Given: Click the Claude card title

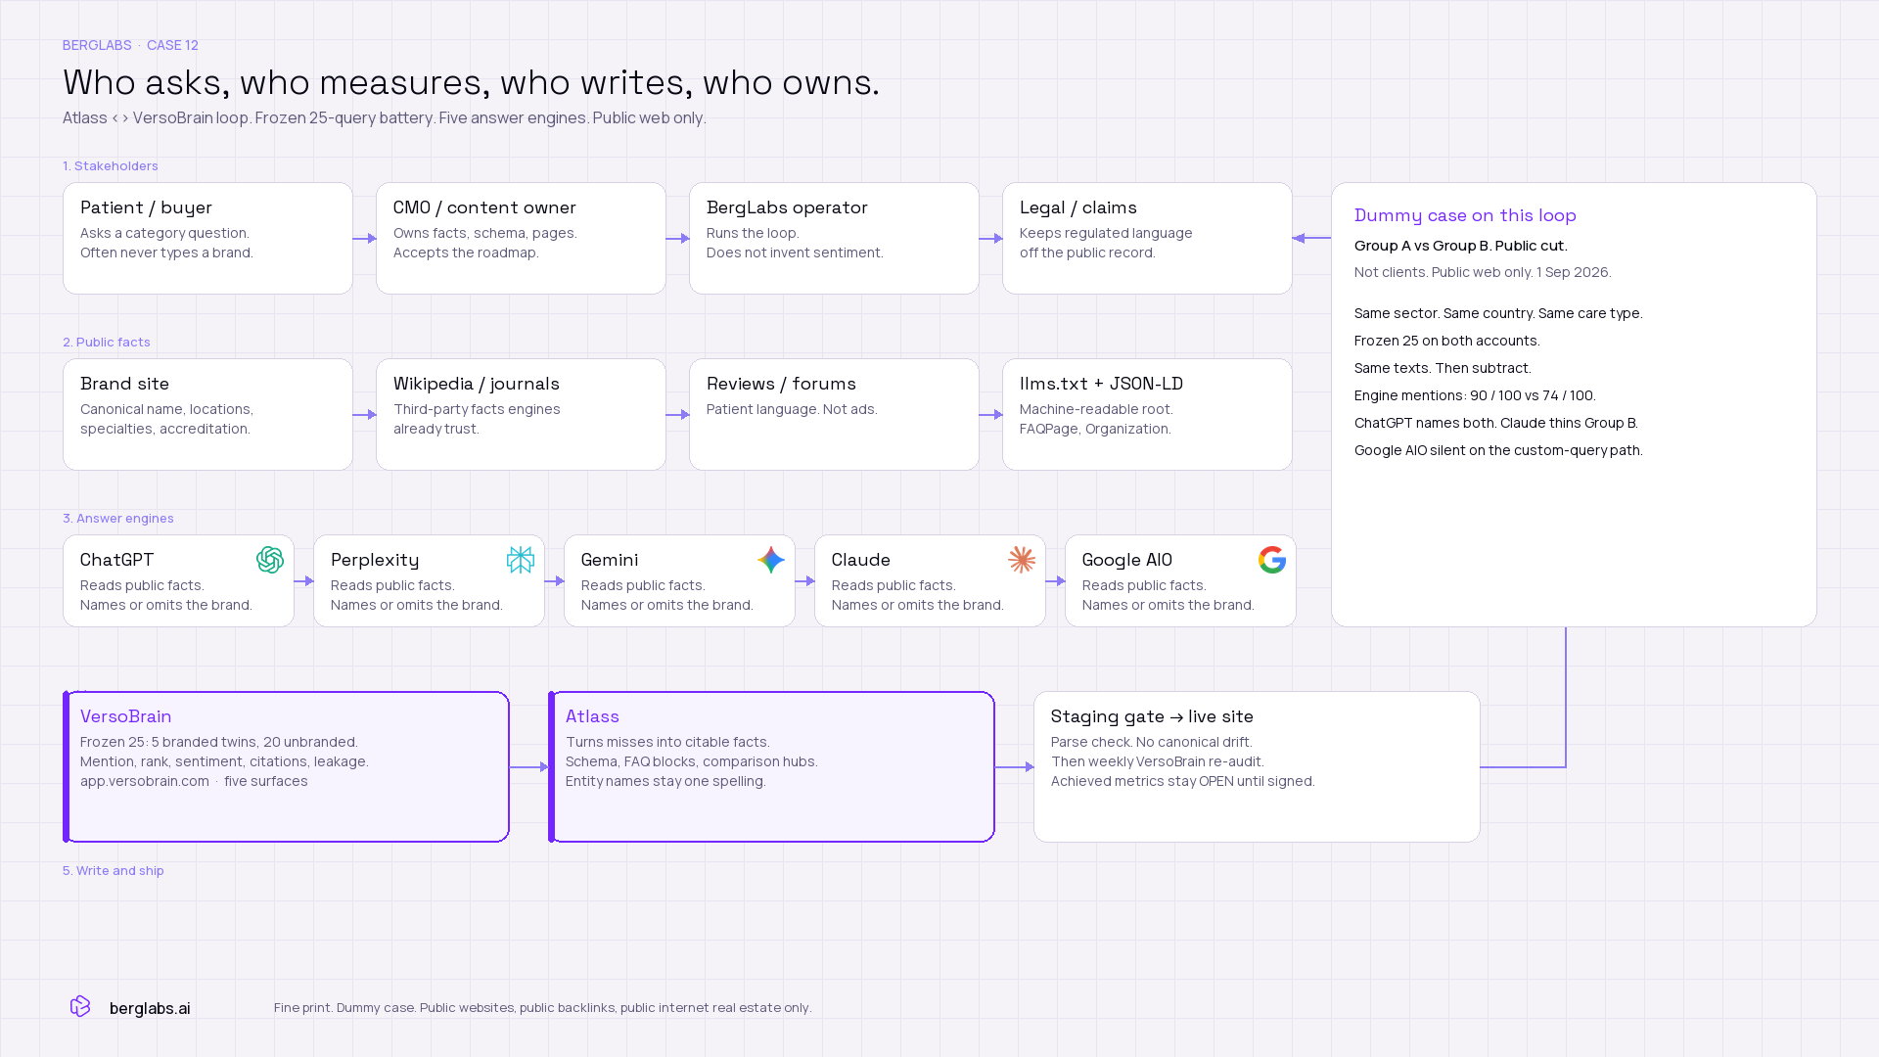Looking at the screenshot, I should point(861,560).
